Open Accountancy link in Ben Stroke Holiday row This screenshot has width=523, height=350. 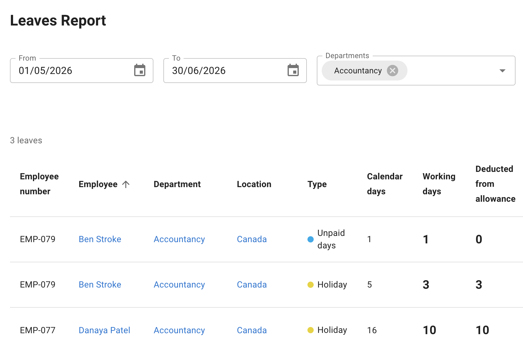pyautogui.click(x=179, y=285)
